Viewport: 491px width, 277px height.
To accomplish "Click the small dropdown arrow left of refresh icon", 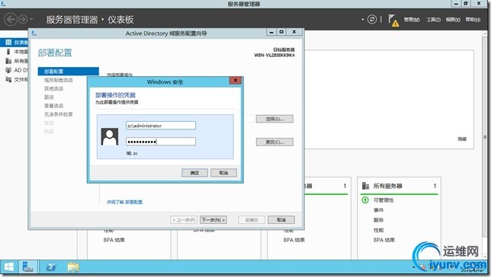I will 363,19.
